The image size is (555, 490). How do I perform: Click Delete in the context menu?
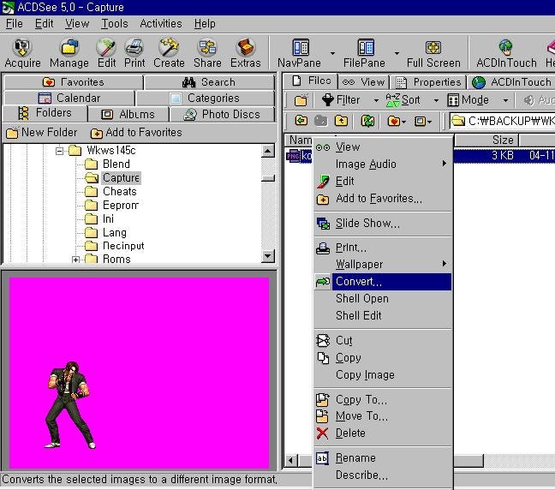383,433
